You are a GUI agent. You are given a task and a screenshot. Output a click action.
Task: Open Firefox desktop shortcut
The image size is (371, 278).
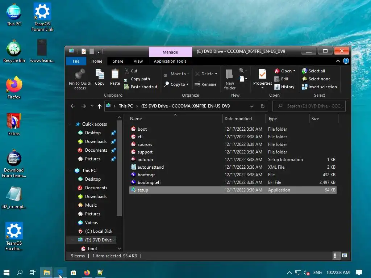pyautogui.click(x=14, y=88)
